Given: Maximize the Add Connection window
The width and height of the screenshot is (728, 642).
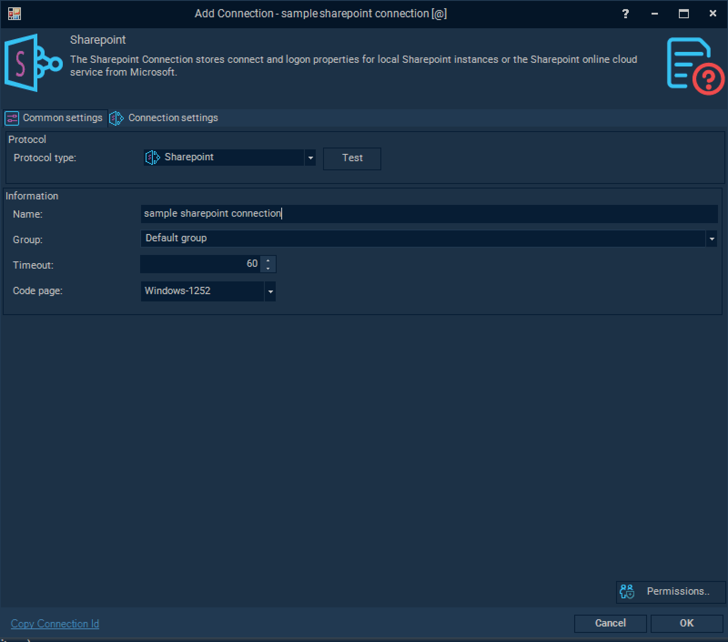Looking at the screenshot, I should (683, 14).
